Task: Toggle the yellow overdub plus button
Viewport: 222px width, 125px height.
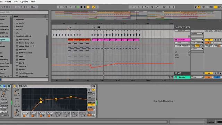Action: (88, 7)
